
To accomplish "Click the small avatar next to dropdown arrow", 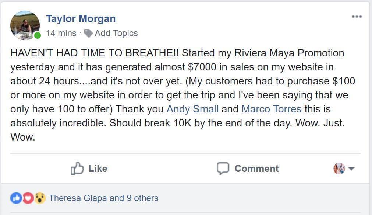I will 339,169.
